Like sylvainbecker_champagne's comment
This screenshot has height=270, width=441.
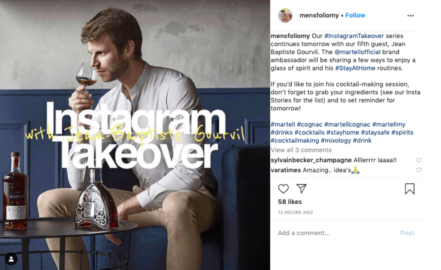click(x=418, y=160)
